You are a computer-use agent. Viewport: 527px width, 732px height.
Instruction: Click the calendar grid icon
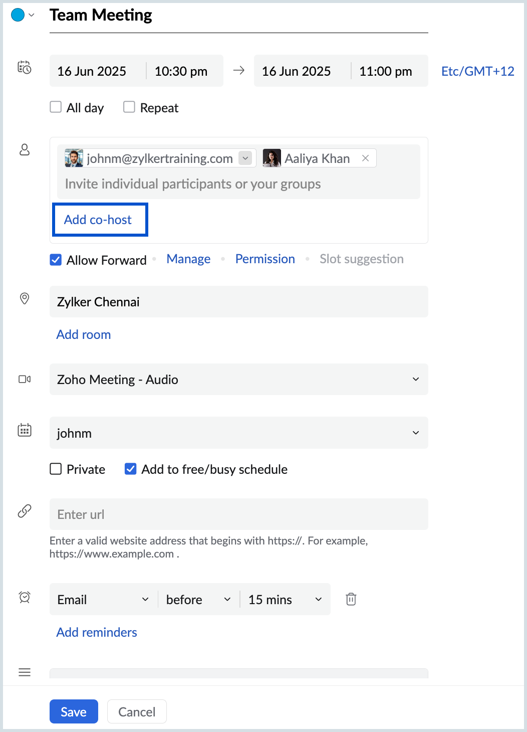(x=25, y=430)
